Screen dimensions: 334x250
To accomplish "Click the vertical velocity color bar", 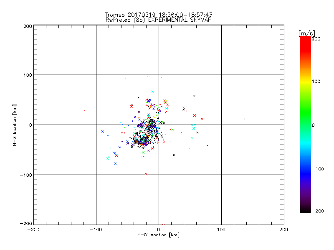I will point(306,125).
